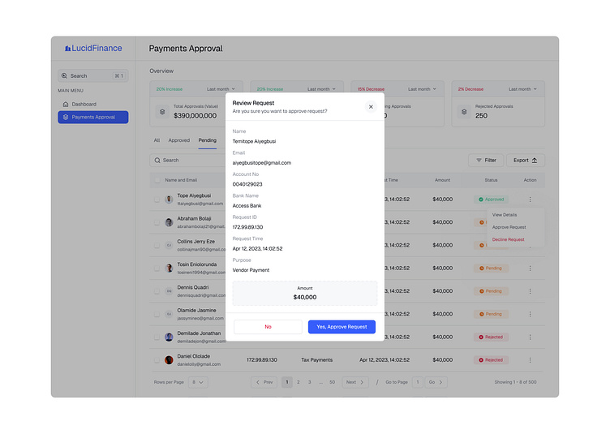Viewport: 610px width, 434px height.
Task: Click the Export button with upload icon
Action: click(x=525, y=161)
